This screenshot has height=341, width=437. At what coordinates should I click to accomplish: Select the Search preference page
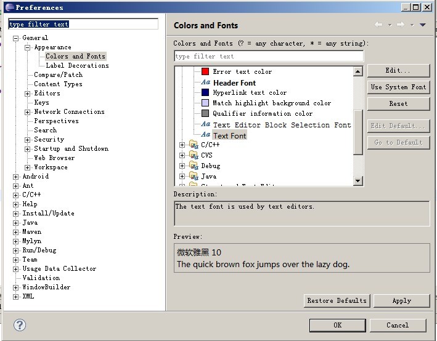(46, 130)
